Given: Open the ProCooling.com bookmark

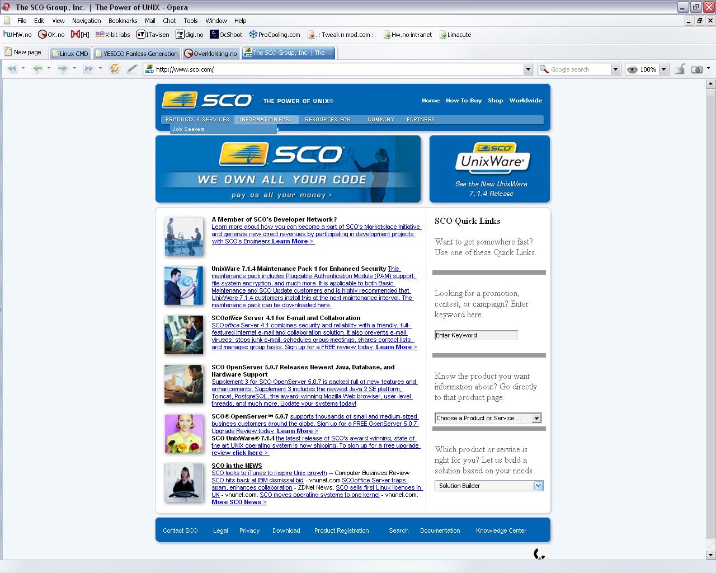Looking at the screenshot, I should 275,35.
